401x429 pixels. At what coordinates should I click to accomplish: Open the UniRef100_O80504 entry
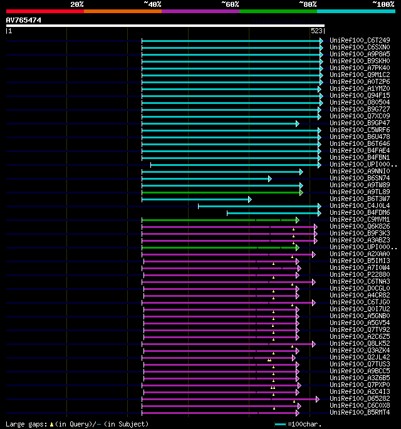360,102
